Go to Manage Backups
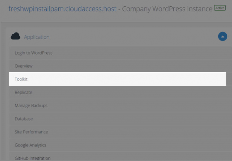232x161 pixels. pyautogui.click(x=31, y=106)
